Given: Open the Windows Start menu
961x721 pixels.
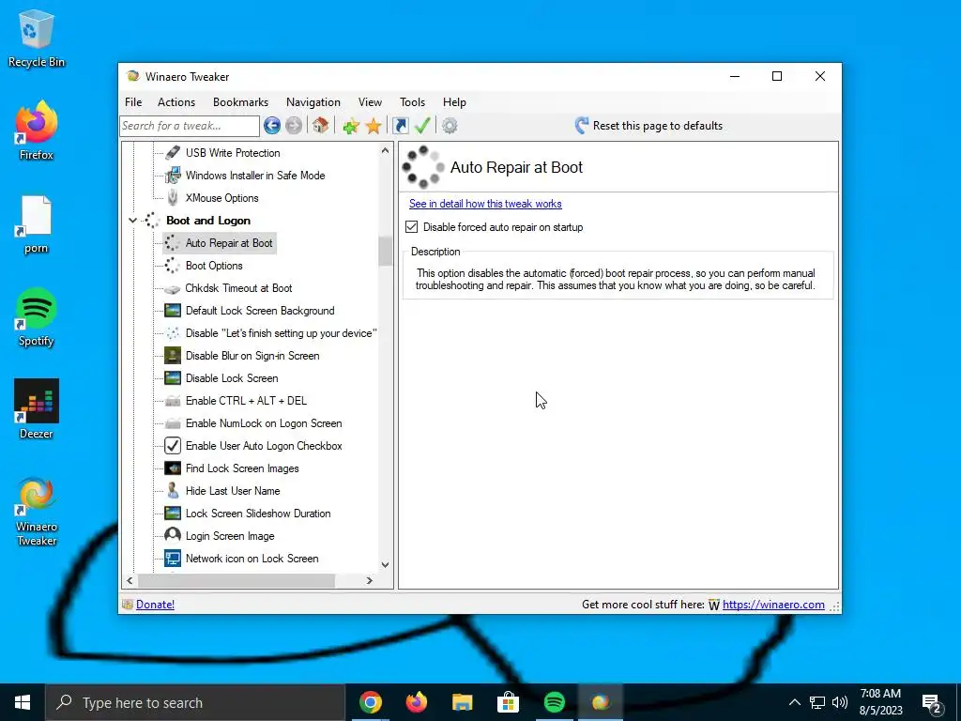Looking at the screenshot, I should tap(23, 702).
